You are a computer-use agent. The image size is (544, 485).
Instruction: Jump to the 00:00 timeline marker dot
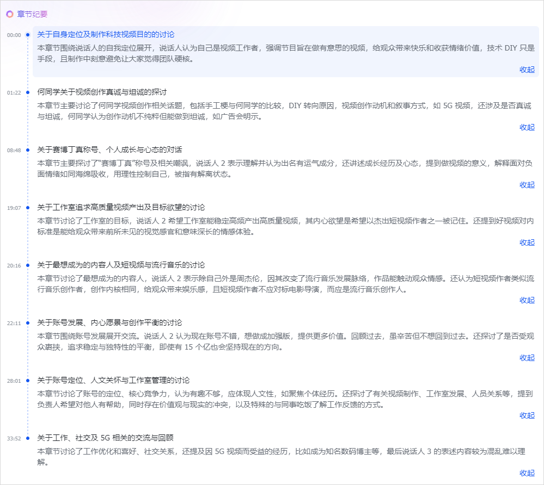pyautogui.click(x=28, y=35)
